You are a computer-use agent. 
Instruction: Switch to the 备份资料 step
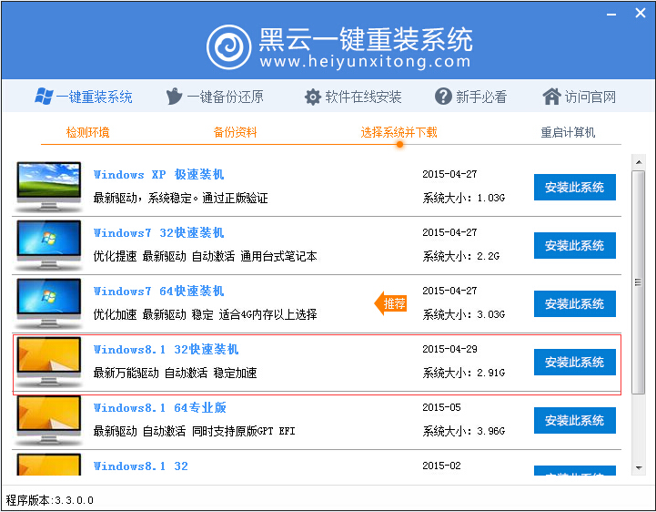[235, 132]
